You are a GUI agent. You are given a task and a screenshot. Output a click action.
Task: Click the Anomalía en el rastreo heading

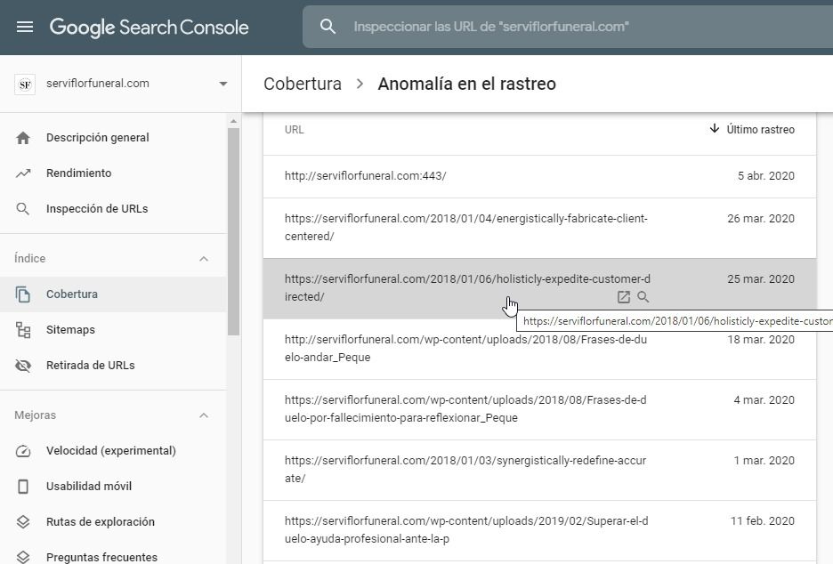point(466,84)
